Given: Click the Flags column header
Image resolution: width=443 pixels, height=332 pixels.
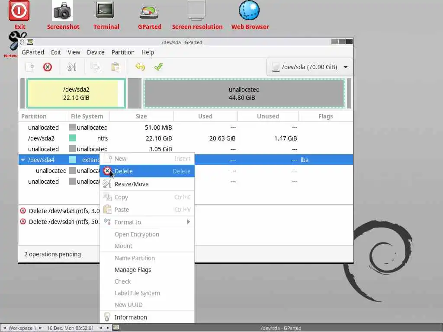Looking at the screenshot, I should click(x=325, y=116).
